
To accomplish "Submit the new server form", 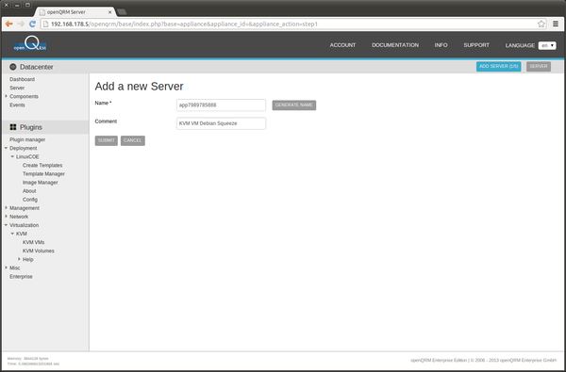I will click(106, 140).
